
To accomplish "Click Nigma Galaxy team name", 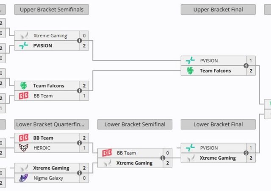I will point(48,178).
